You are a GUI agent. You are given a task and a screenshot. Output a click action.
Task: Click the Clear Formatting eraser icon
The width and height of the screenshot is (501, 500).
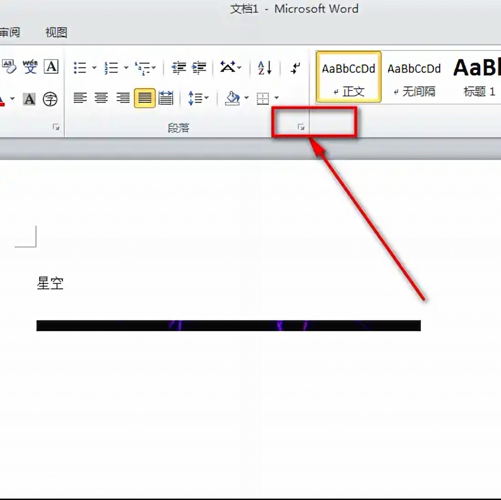[9, 66]
